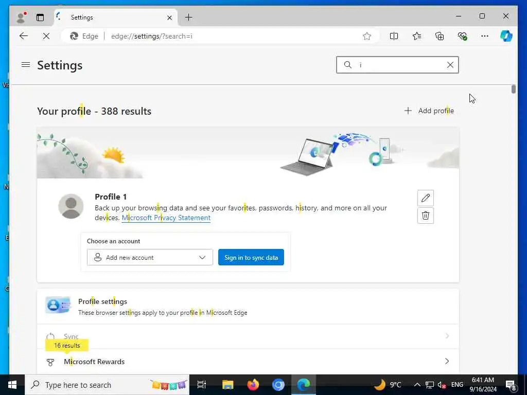Click the Profile 1 avatar image
The height and width of the screenshot is (395, 527).
71,206
